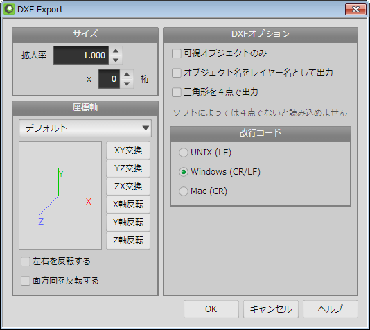Viewport: 370px width, 330px height.
Task: Select the UNIX (LF) line ending option
Action: (184, 153)
